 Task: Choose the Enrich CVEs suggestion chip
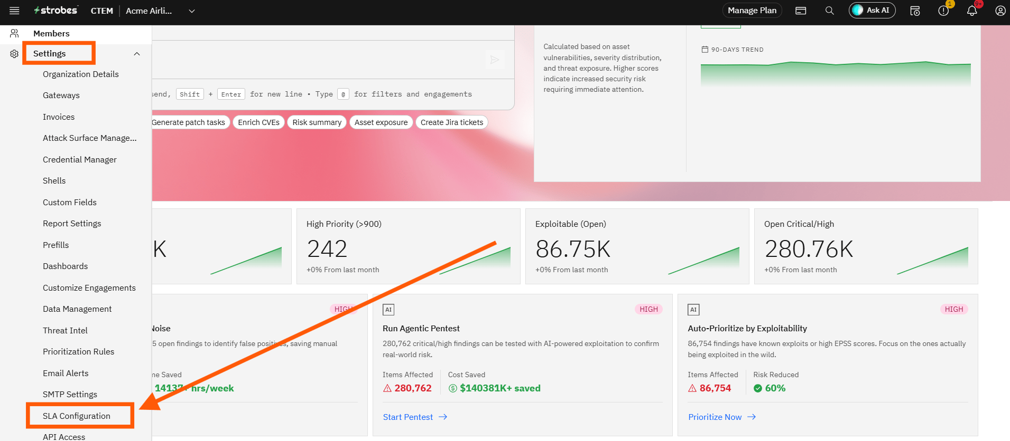pos(259,122)
